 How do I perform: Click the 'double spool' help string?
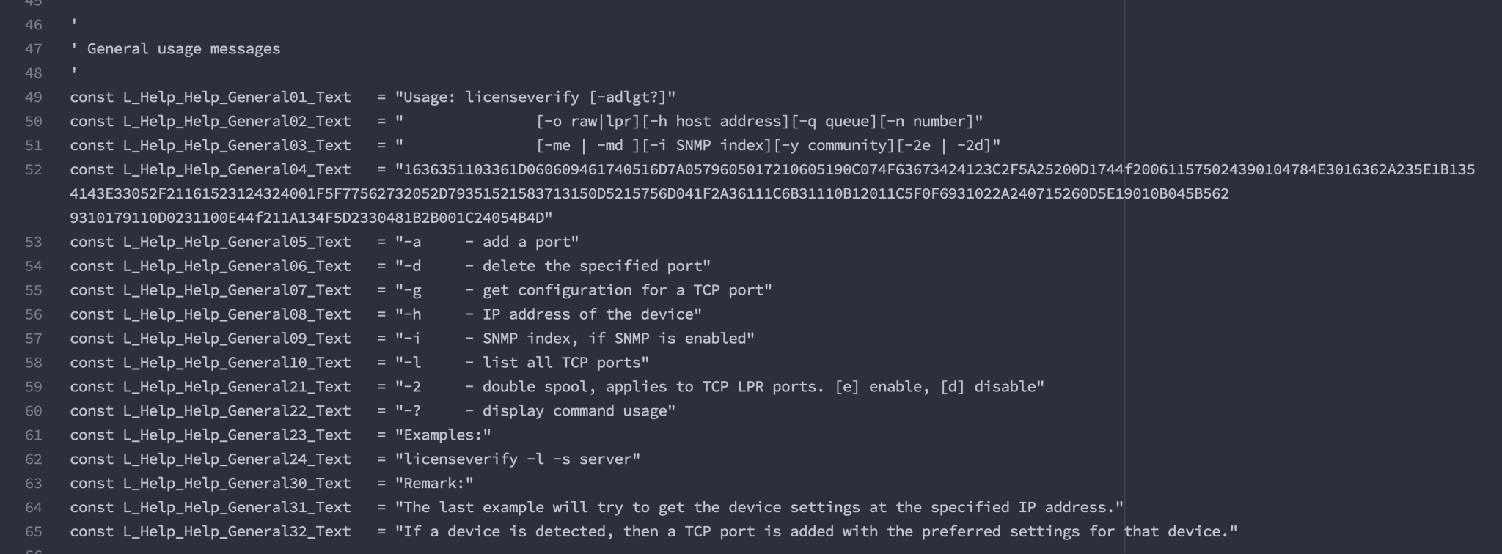tap(719, 387)
